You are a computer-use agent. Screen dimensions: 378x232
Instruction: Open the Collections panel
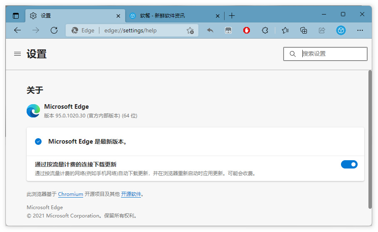pyautogui.click(x=304, y=30)
